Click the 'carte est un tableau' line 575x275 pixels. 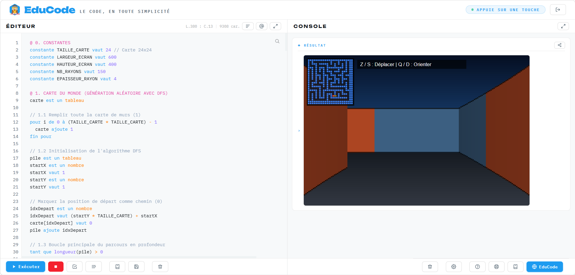coord(57,100)
